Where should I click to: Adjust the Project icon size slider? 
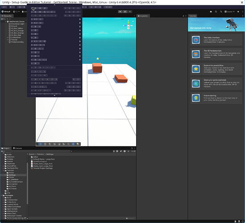[130, 218]
